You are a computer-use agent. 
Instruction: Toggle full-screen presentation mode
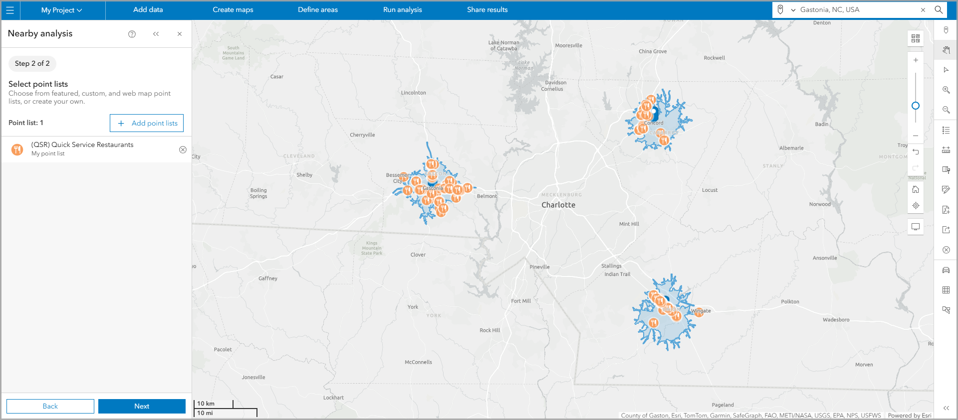[916, 227]
